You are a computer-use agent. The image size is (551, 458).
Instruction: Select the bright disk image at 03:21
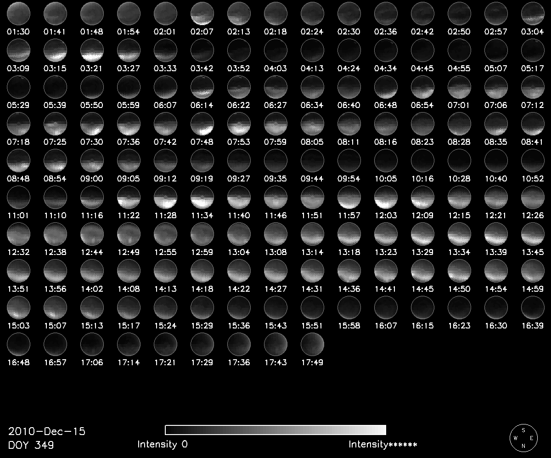pyautogui.click(x=92, y=50)
